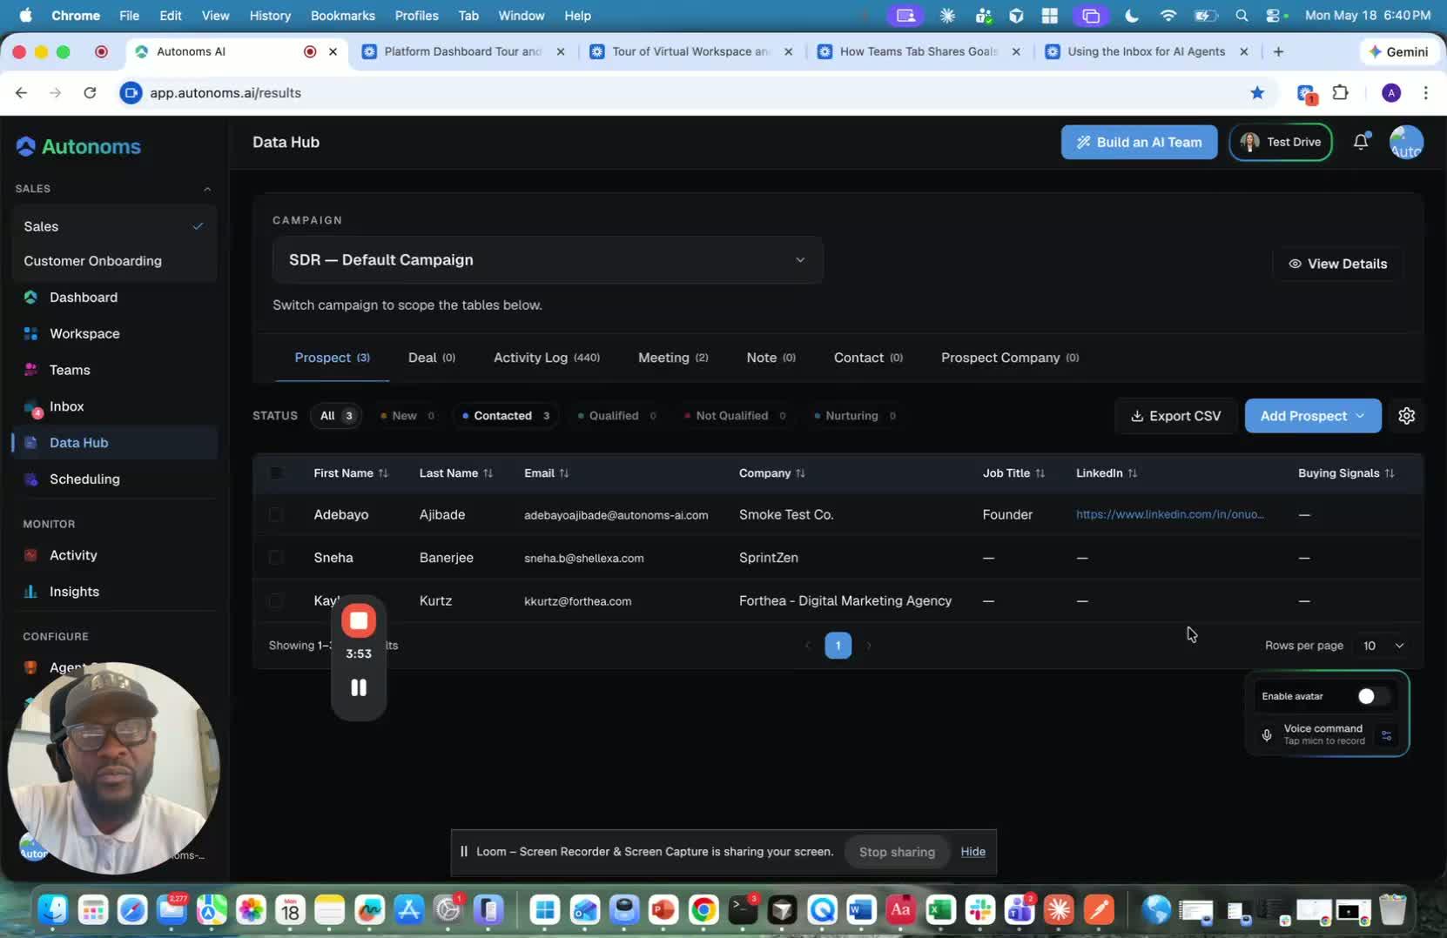
Task: Open macOS Spotlight search
Action: 1242,16
